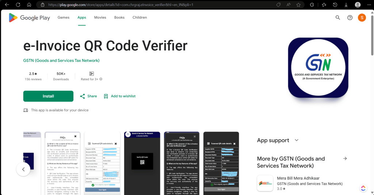Select the Apps tab

(81, 17)
